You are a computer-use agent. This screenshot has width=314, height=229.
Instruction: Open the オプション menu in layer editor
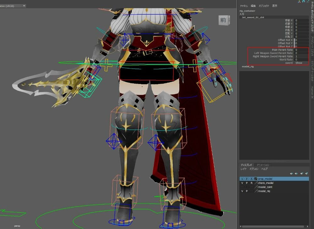pyautogui.click(x=254, y=169)
